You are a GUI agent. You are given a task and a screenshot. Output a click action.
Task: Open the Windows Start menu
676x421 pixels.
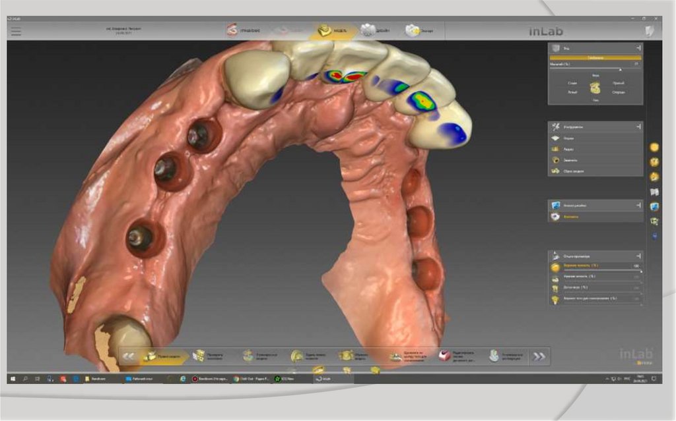13,379
